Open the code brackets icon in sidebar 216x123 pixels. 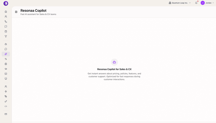click(6, 106)
